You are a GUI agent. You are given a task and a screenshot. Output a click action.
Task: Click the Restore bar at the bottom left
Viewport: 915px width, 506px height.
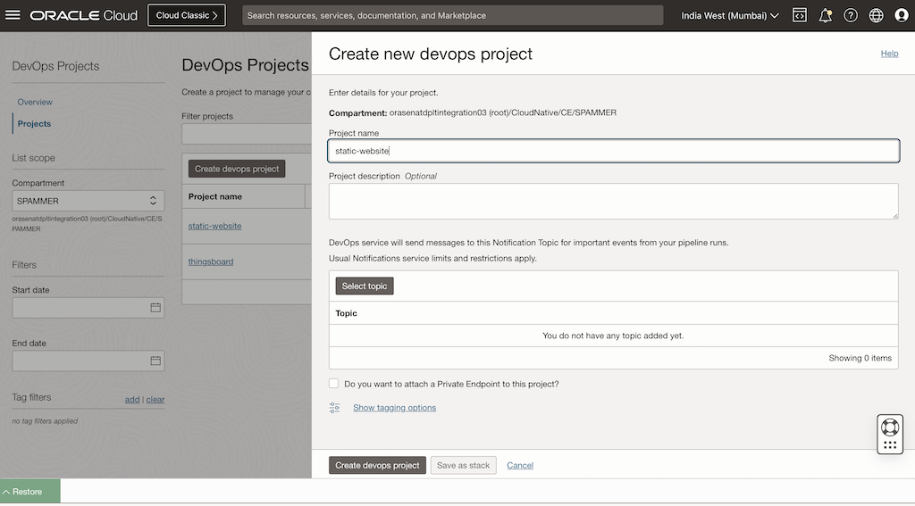pos(29,492)
